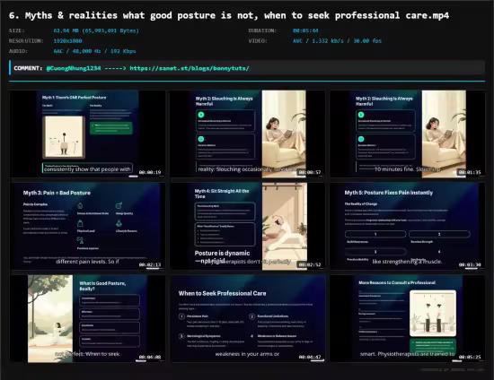The image size is (494, 380).
Task: Click the @CuongNhung1234 comment handle
Action: [x=74, y=68]
